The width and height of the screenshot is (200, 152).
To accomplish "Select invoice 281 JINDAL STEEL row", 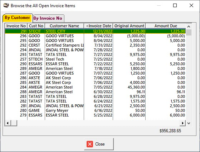I will click(95, 106).
